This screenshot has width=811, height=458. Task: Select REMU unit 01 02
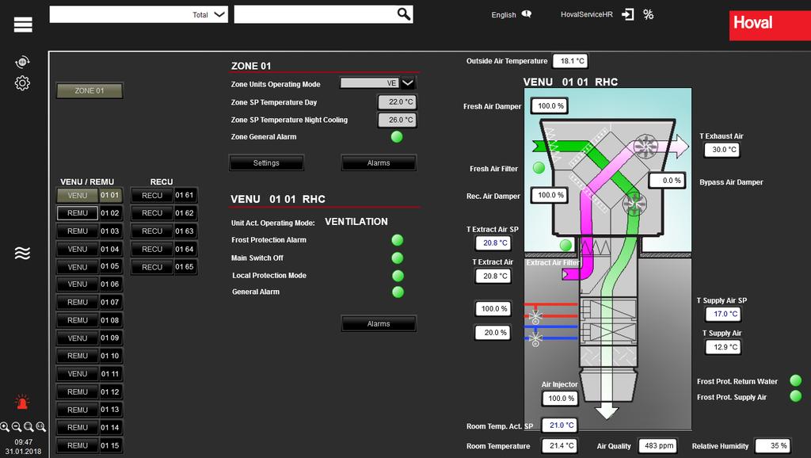(x=89, y=213)
